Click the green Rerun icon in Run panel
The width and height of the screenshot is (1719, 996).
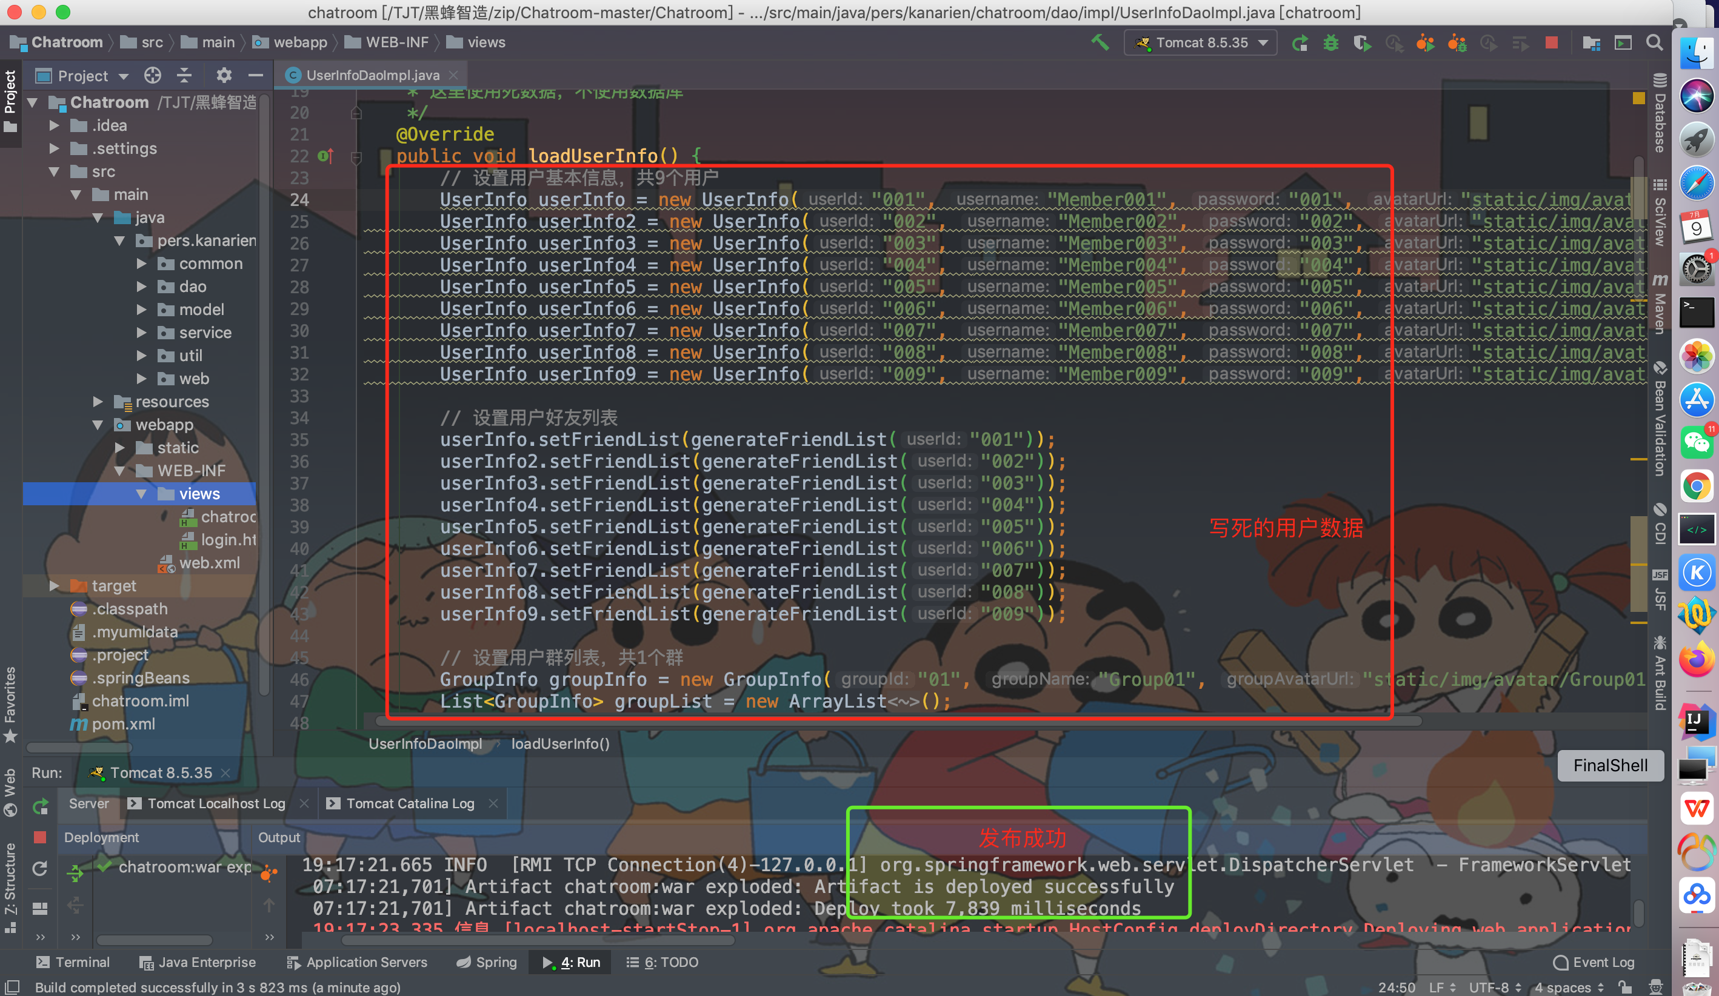[40, 806]
